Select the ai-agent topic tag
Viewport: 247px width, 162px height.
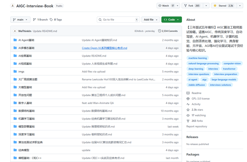tap(193, 79)
